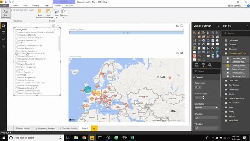Click the None interaction icon above the map
250x141 pixels.
click(182, 53)
